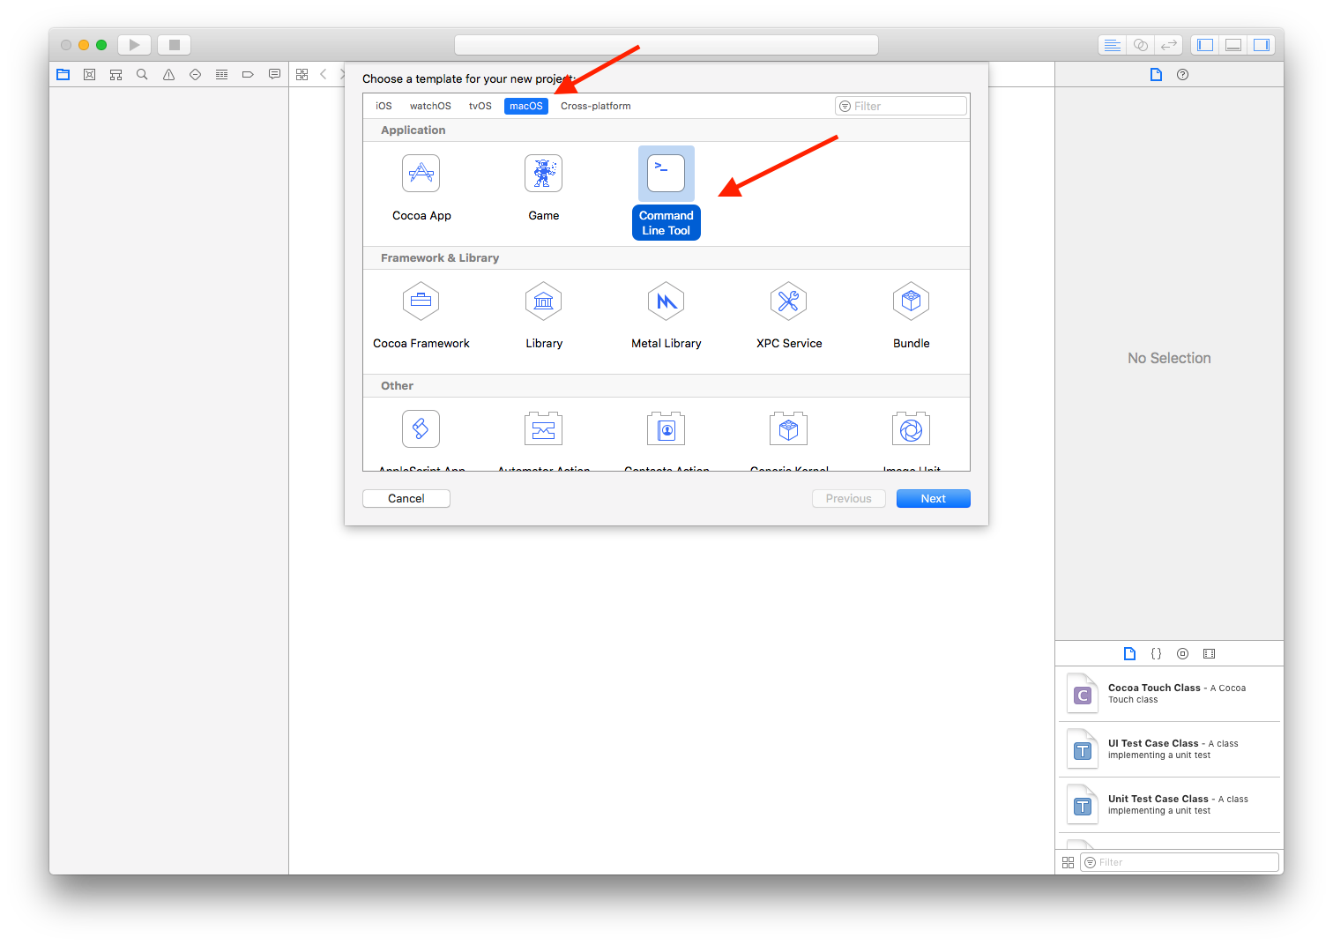Cancel the new project dialog

point(406,498)
